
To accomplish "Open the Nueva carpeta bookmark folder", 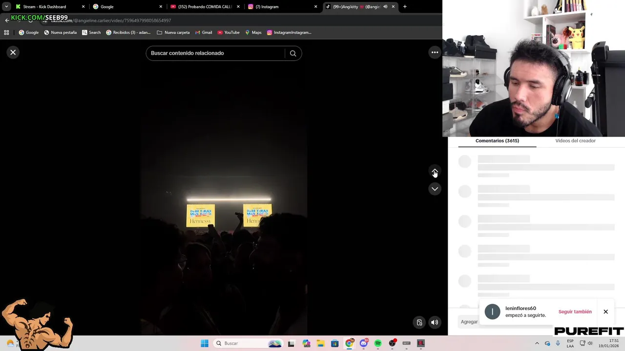I will (x=173, y=32).
